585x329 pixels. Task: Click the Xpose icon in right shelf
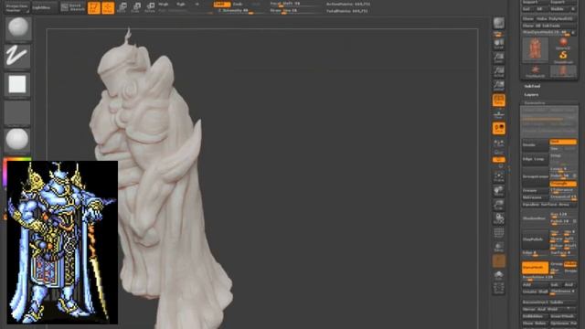(x=499, y=289)
